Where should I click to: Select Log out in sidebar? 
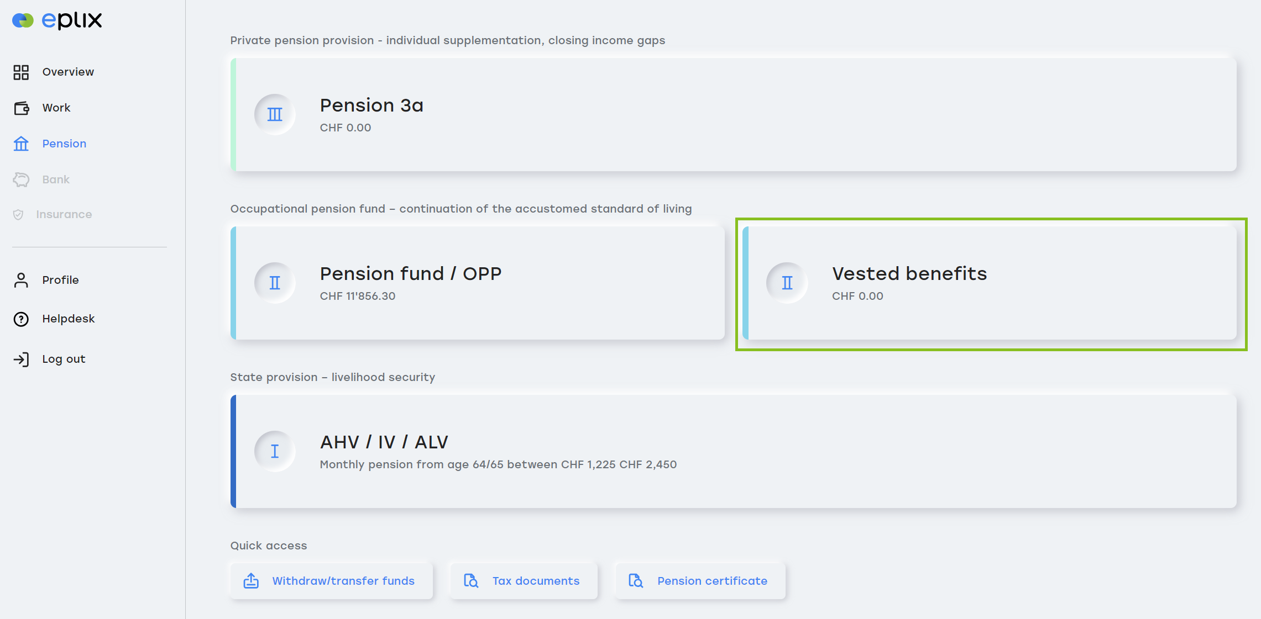tap(64, 359)
